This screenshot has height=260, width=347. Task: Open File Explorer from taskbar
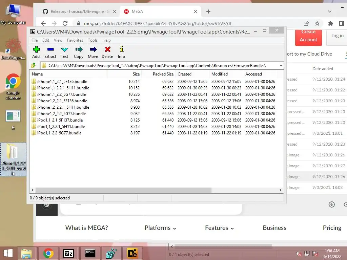[26, 253]
